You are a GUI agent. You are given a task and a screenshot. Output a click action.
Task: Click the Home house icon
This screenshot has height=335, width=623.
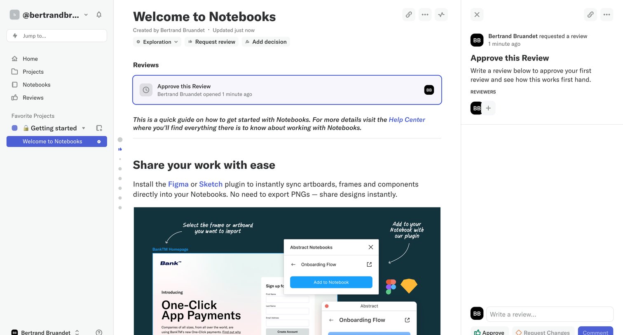tap(15, 58)
